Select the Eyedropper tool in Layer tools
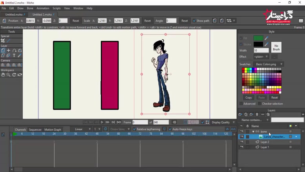Image resolution: width=305 pixels, height=172 pixels. click(x=20, y=55)
